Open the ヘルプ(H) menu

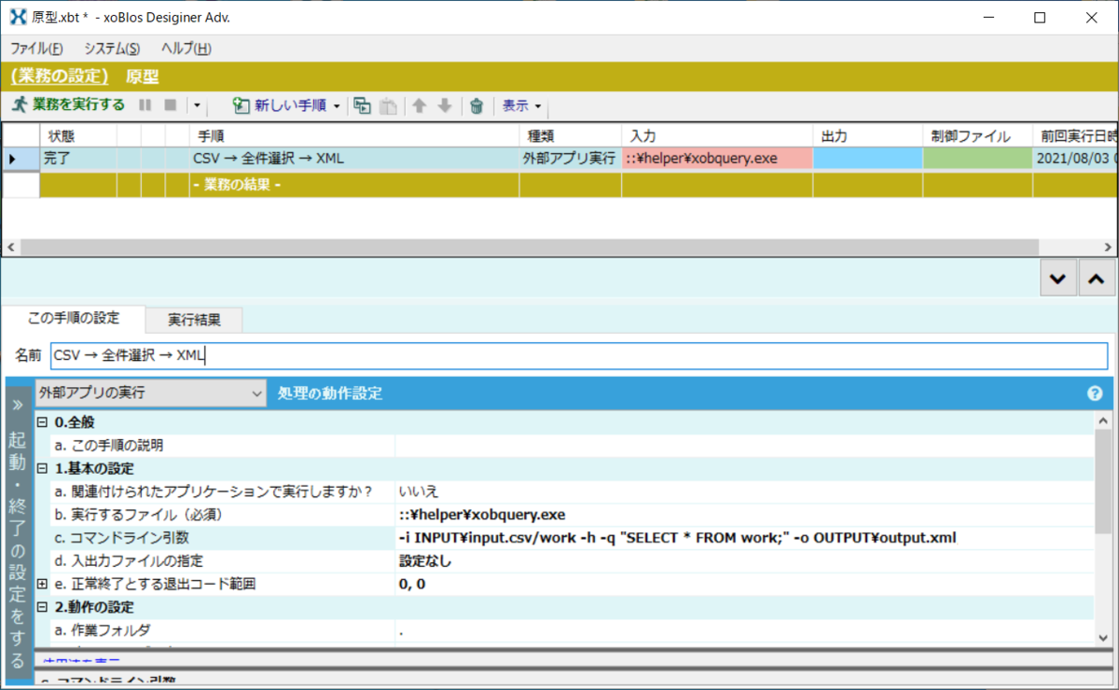[x=186, y=48]
